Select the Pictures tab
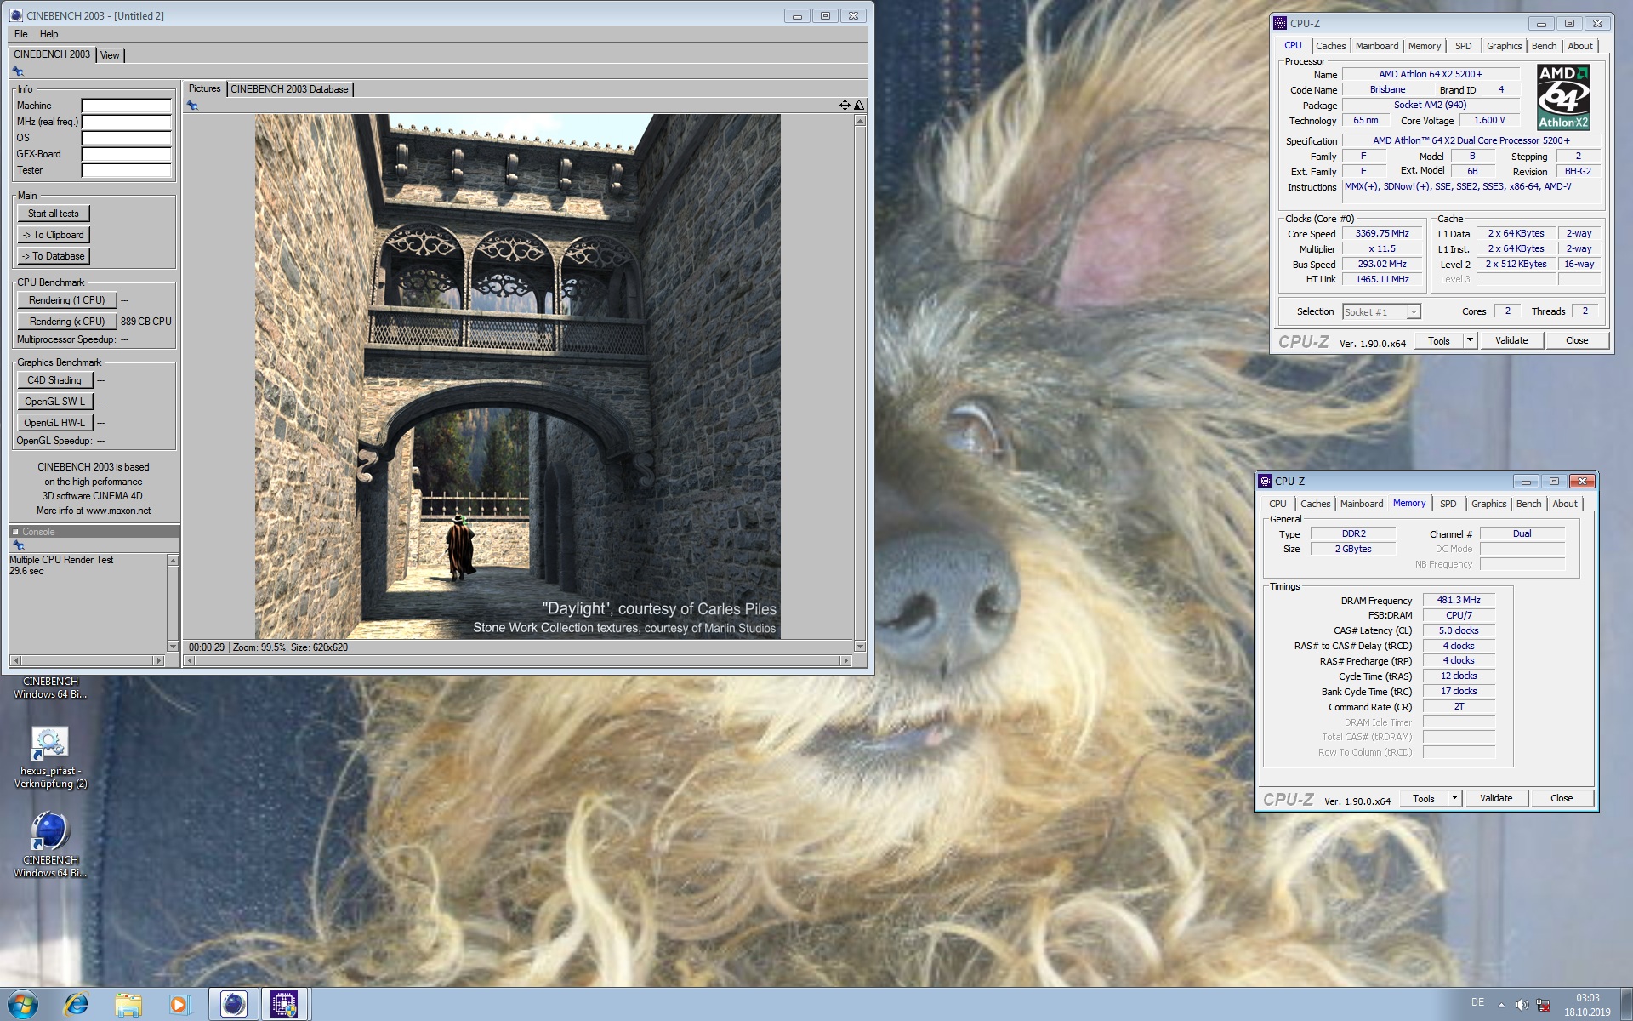 (x=204, y=88)
